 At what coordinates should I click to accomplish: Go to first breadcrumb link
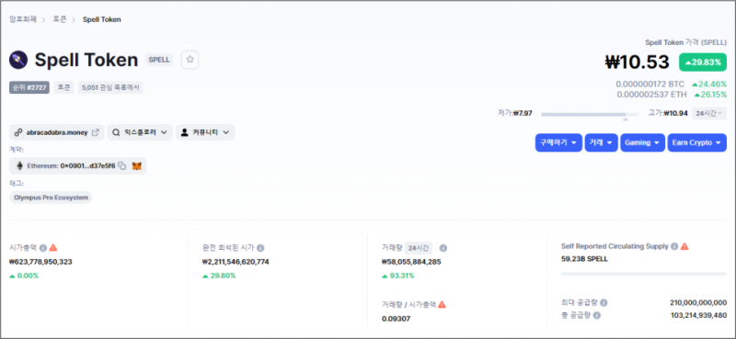point(23,19)
